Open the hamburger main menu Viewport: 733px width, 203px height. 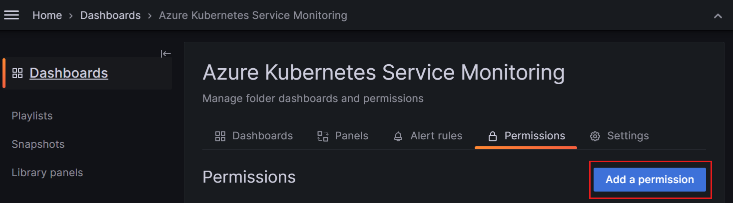(x=11, y=15)
